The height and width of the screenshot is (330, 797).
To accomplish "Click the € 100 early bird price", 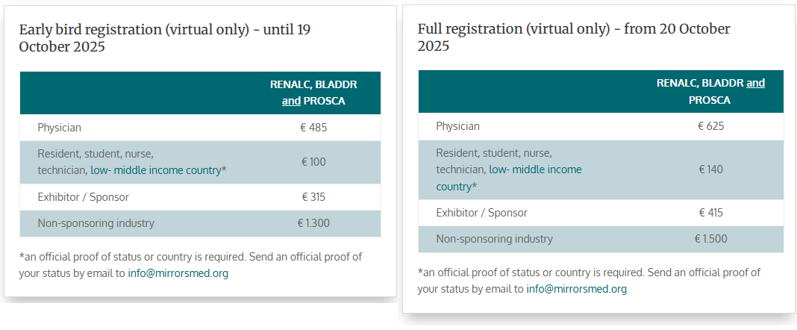I will [313, 162].
